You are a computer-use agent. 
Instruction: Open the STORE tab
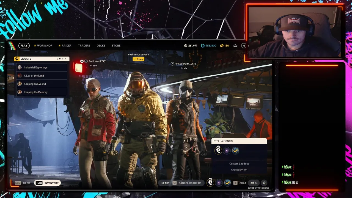(116, 46)
